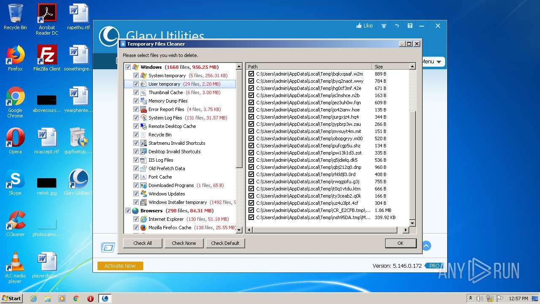The height and width of the screenshot is (304, 540).
Task: Select the VLC media player desktop icon
Action: (15, 267)
